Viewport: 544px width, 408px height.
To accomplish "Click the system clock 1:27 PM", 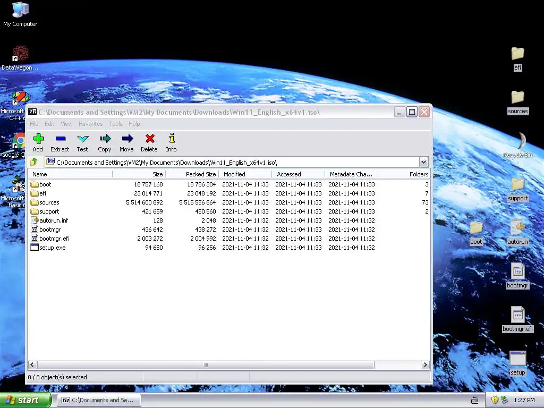I will point(524,401).
